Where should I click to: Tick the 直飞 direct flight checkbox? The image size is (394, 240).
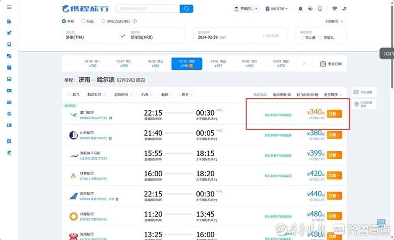tap(69, 94)
